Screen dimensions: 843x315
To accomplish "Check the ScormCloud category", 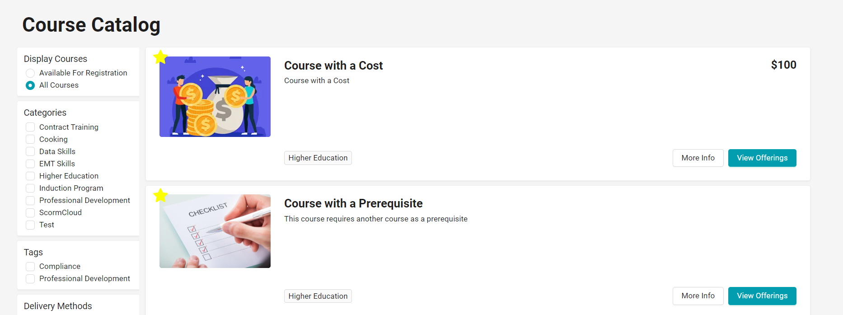I will click(x=30, y=212).
